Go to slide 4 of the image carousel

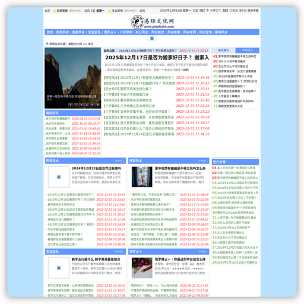(x=87, y=105)
